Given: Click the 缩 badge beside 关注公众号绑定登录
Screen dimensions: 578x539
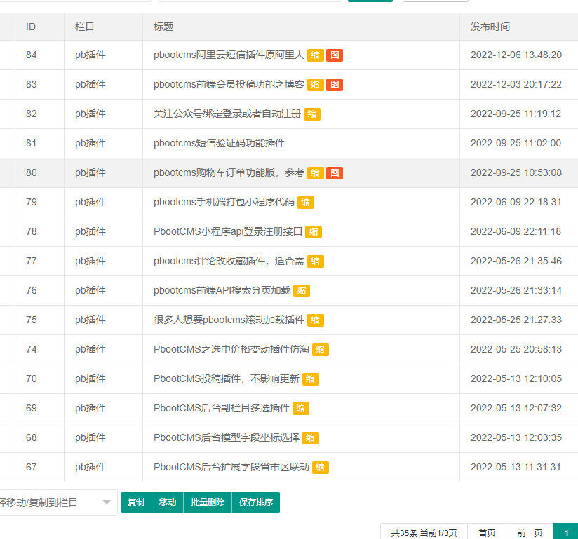Looking at the screenshot, I should (312, 114).
